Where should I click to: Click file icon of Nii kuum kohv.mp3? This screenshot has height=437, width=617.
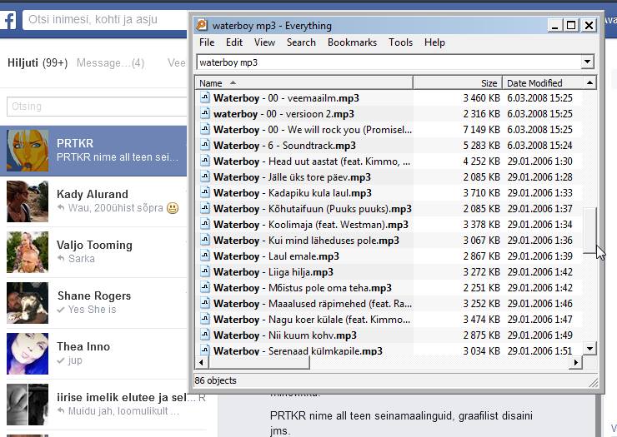(x=204, y=335)
